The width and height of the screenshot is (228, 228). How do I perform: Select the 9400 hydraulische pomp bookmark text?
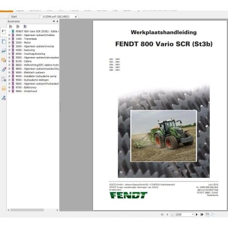click(x=36, y=76)
